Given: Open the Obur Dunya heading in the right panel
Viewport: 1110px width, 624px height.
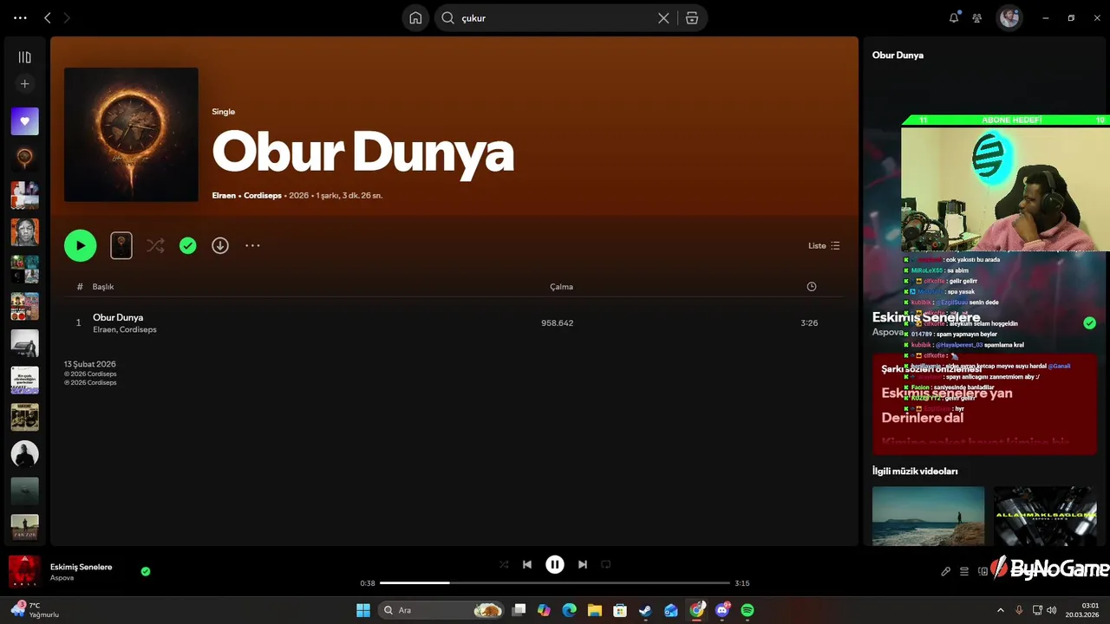Looking at the screenshot, I should tap(898, 55).
